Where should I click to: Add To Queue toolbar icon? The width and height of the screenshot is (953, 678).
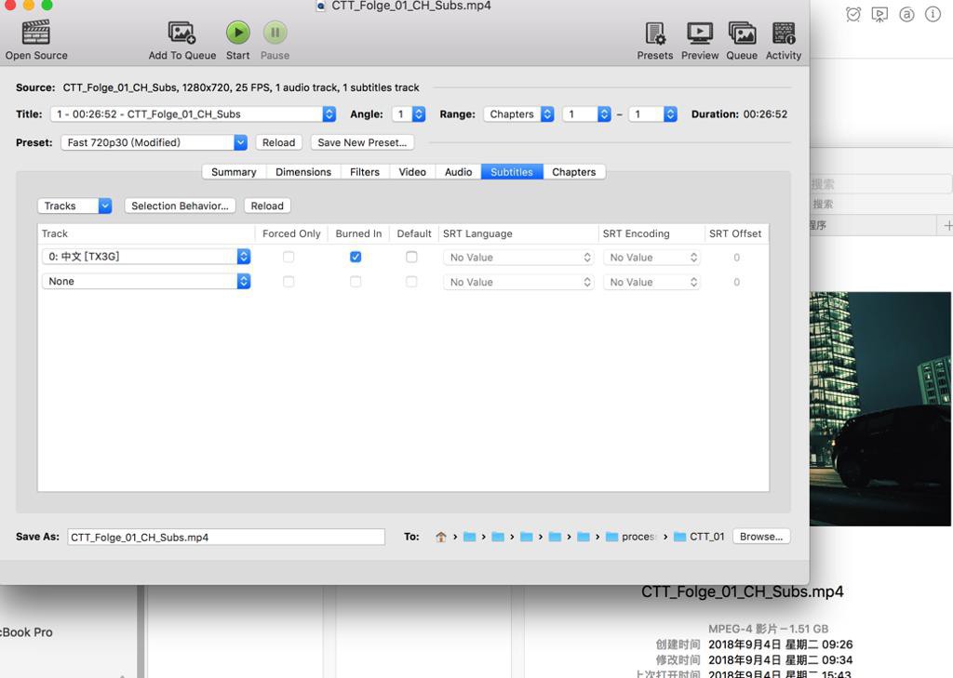pos(181,33)
